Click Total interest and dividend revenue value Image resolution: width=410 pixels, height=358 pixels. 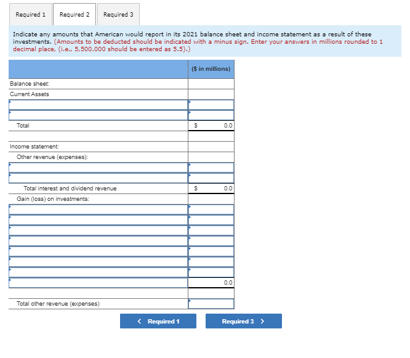pyautogui.click(x=228, y=189)
